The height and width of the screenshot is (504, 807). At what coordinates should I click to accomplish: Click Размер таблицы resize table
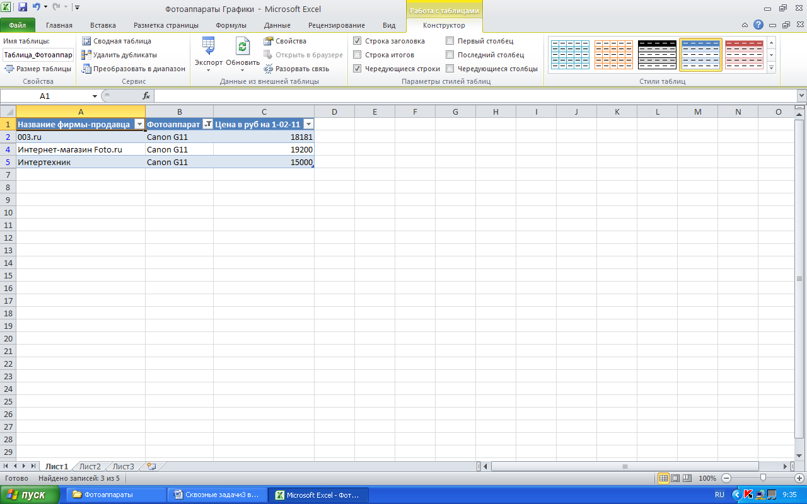[38, 69]
